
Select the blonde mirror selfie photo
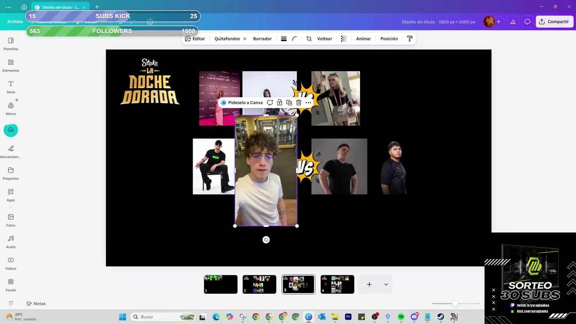336,98
